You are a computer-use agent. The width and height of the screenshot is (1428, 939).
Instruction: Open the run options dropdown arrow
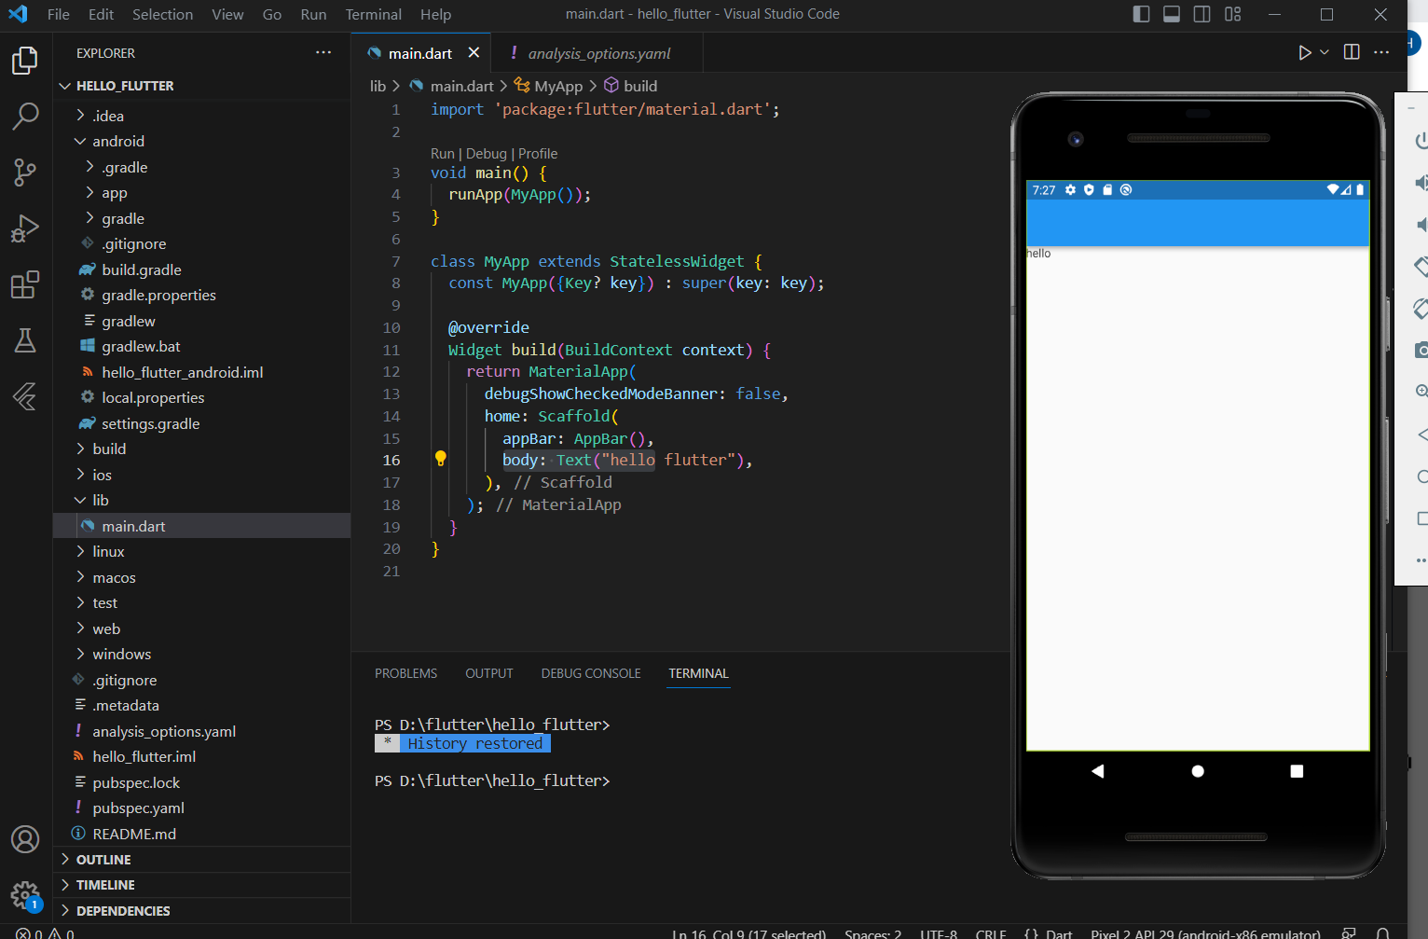tap(1324, 53)
